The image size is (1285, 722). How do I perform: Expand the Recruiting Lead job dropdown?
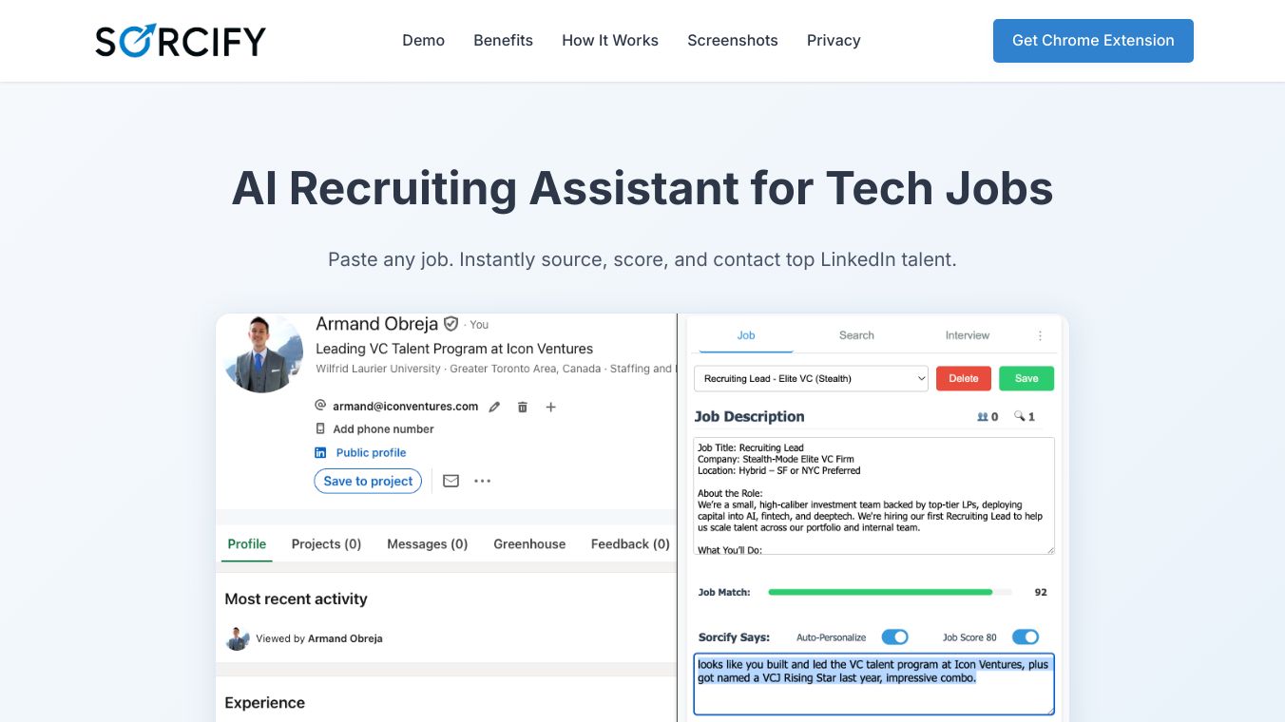[811, 378]
